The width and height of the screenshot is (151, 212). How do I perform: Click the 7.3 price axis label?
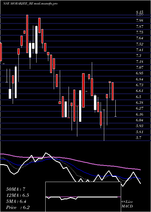139,56
